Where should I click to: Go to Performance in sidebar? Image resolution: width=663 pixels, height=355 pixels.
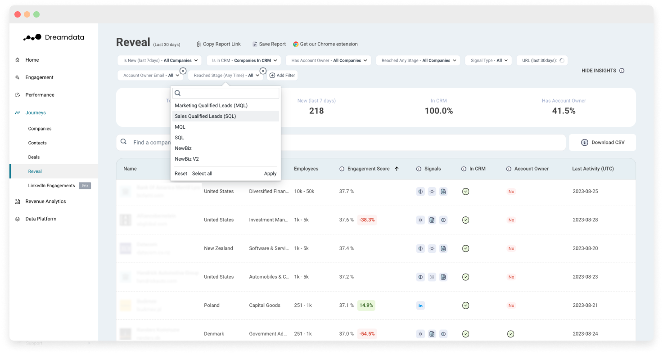(x=40, y=95)
